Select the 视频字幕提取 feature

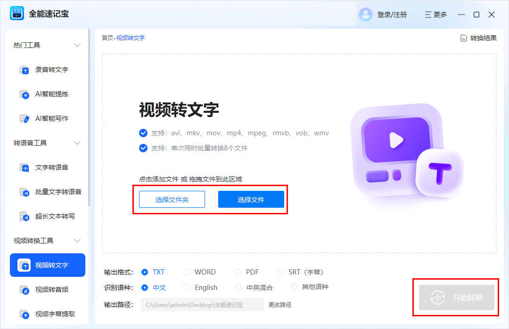coord(45,314)
